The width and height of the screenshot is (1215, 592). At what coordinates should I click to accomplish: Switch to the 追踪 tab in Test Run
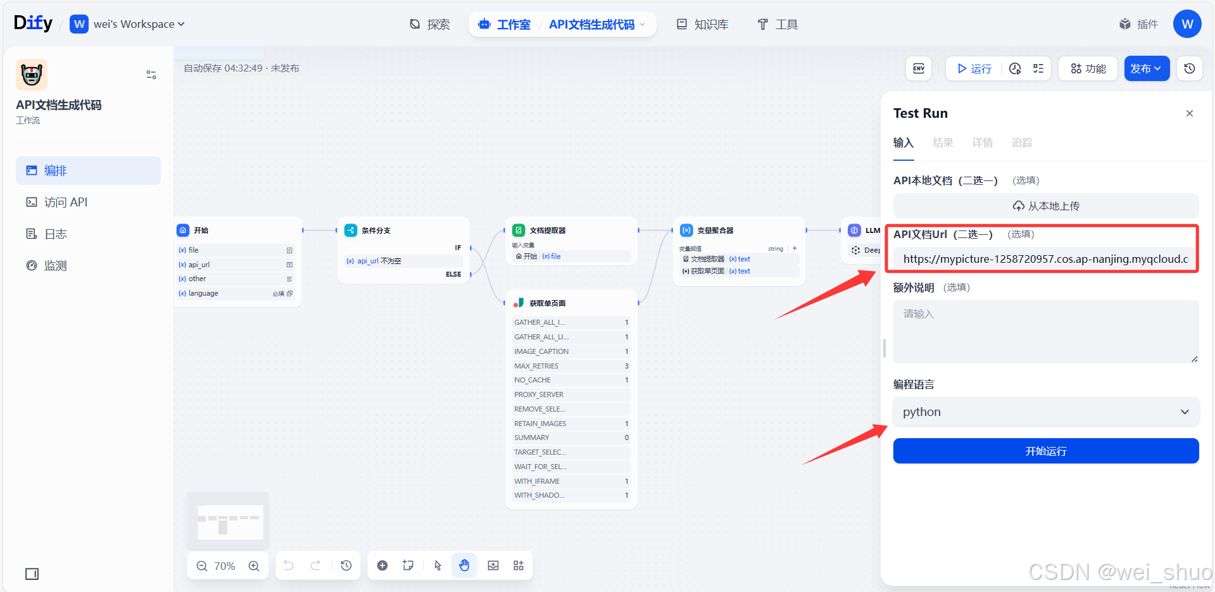pyautogui.click(x=1022, y=143)
